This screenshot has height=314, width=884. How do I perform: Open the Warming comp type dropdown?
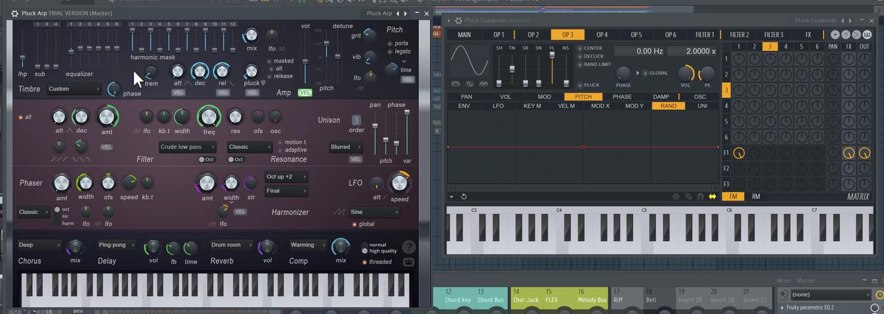click(x=307, y=245)
